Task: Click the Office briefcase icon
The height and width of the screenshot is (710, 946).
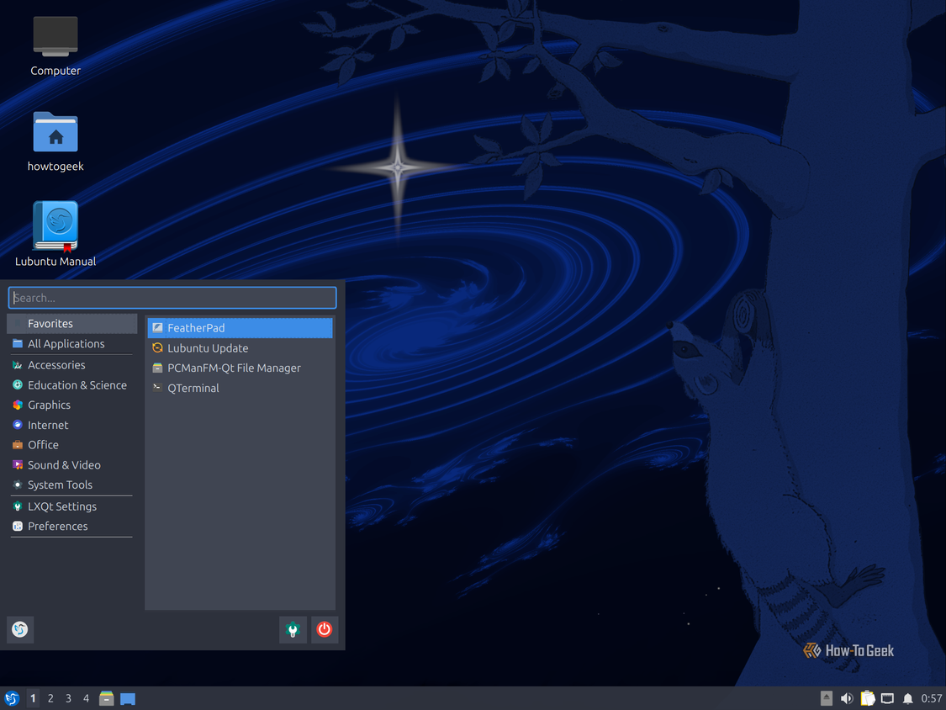Action: [x=18, y=445]
